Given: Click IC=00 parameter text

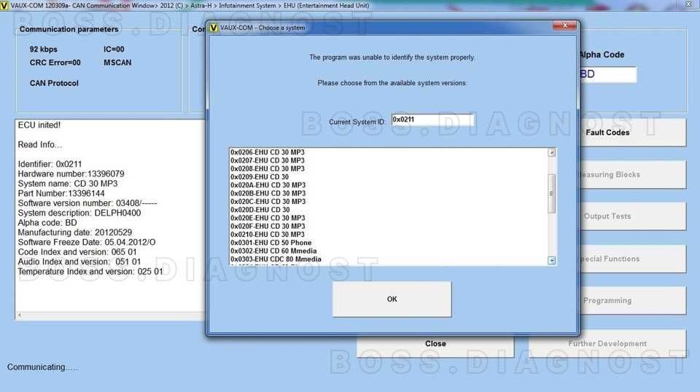Looking at the screenshot, I should click(114, 49).
